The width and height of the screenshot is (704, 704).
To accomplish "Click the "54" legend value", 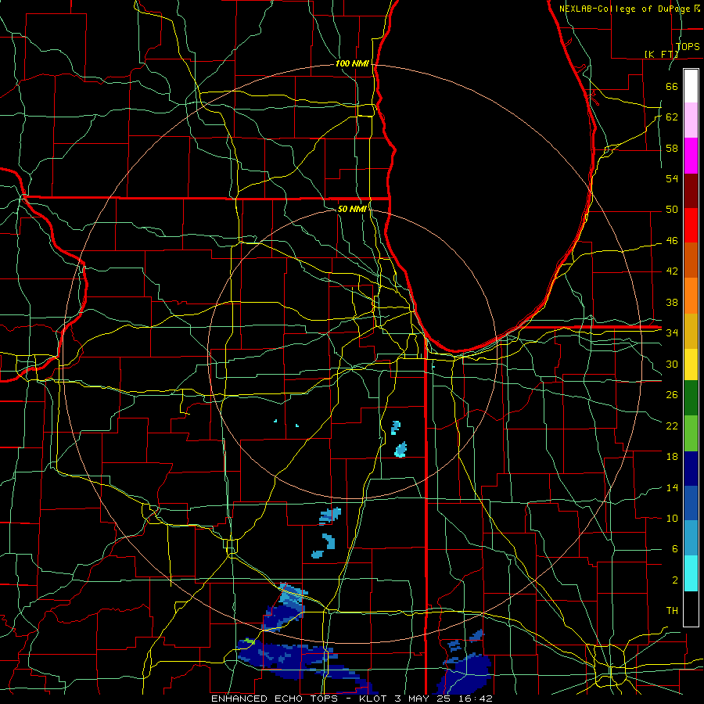I will point(672,178).
